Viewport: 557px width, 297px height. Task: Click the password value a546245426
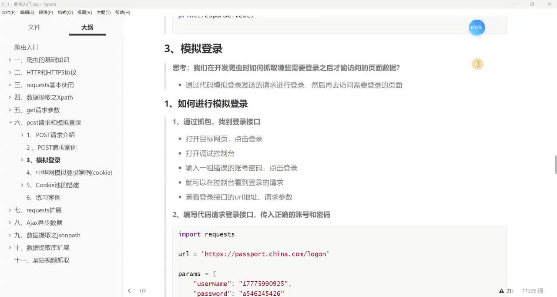pyautogui.click(x=261, y=294)
